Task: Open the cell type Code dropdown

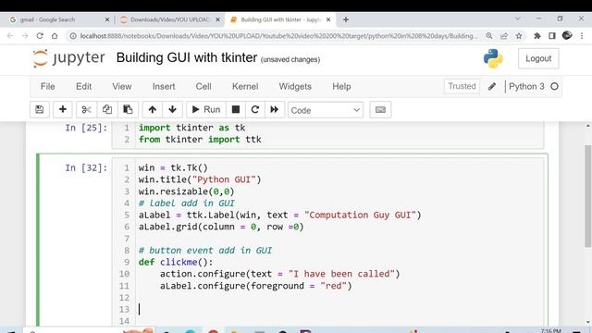Action: pos(326,110)
